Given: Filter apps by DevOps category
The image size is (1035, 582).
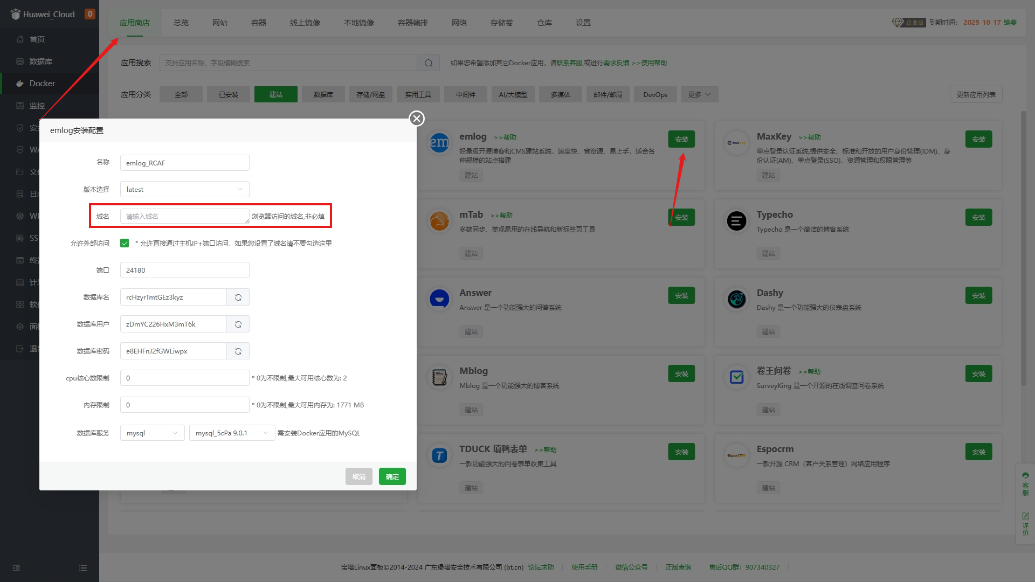Looking at the screenshot, I should pyautogui.click(x=655, y=95).
